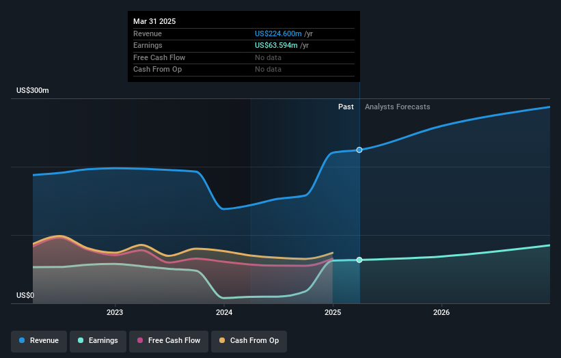Click the Free Cash Flow row label in tooltip
The image size is (561, 358).
pos(159,57)
